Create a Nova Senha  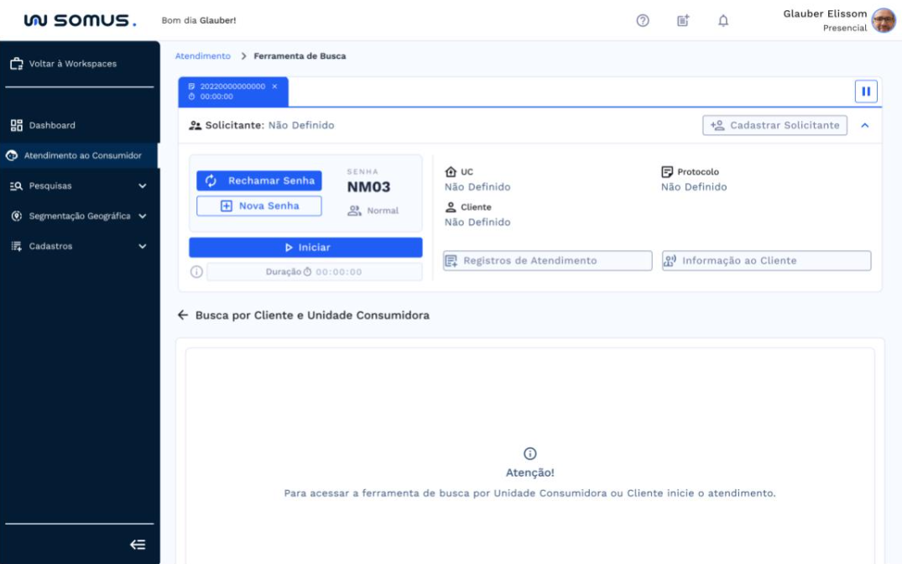(x=258, y=206)
